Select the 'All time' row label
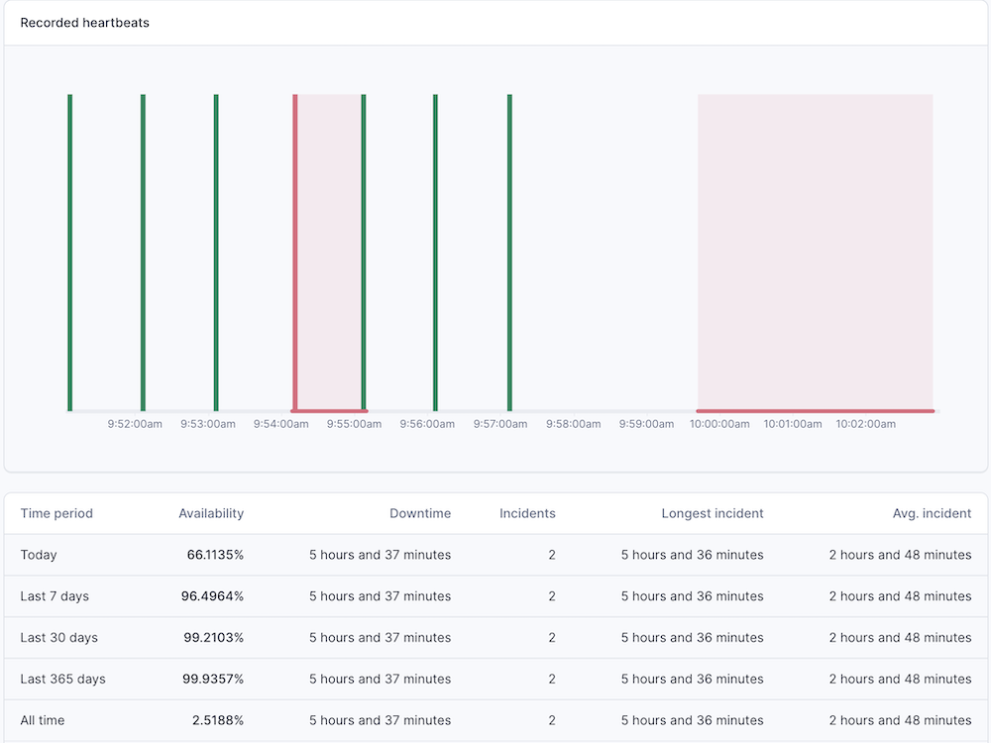This screenshot has width=991, height=743. (43, 720)
